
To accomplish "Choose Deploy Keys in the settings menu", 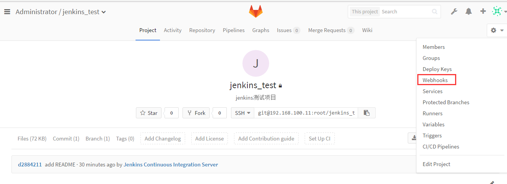I will coord(437,69).
